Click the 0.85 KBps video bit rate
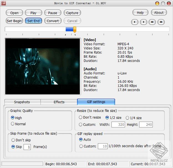173x168 pixels. (x=125, y=57)
